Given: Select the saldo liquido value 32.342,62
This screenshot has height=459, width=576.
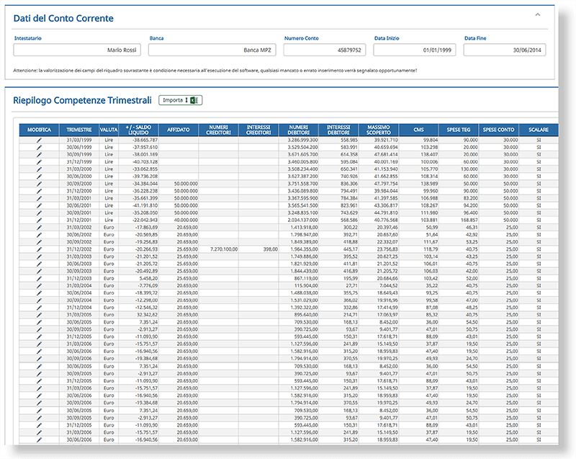Looking at the screenshot, I should (x=148, y=315).
